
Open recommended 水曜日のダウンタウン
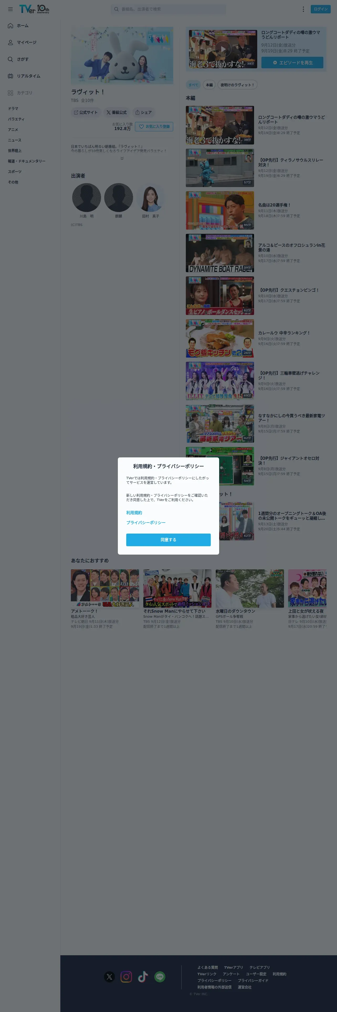pos(250,599)
